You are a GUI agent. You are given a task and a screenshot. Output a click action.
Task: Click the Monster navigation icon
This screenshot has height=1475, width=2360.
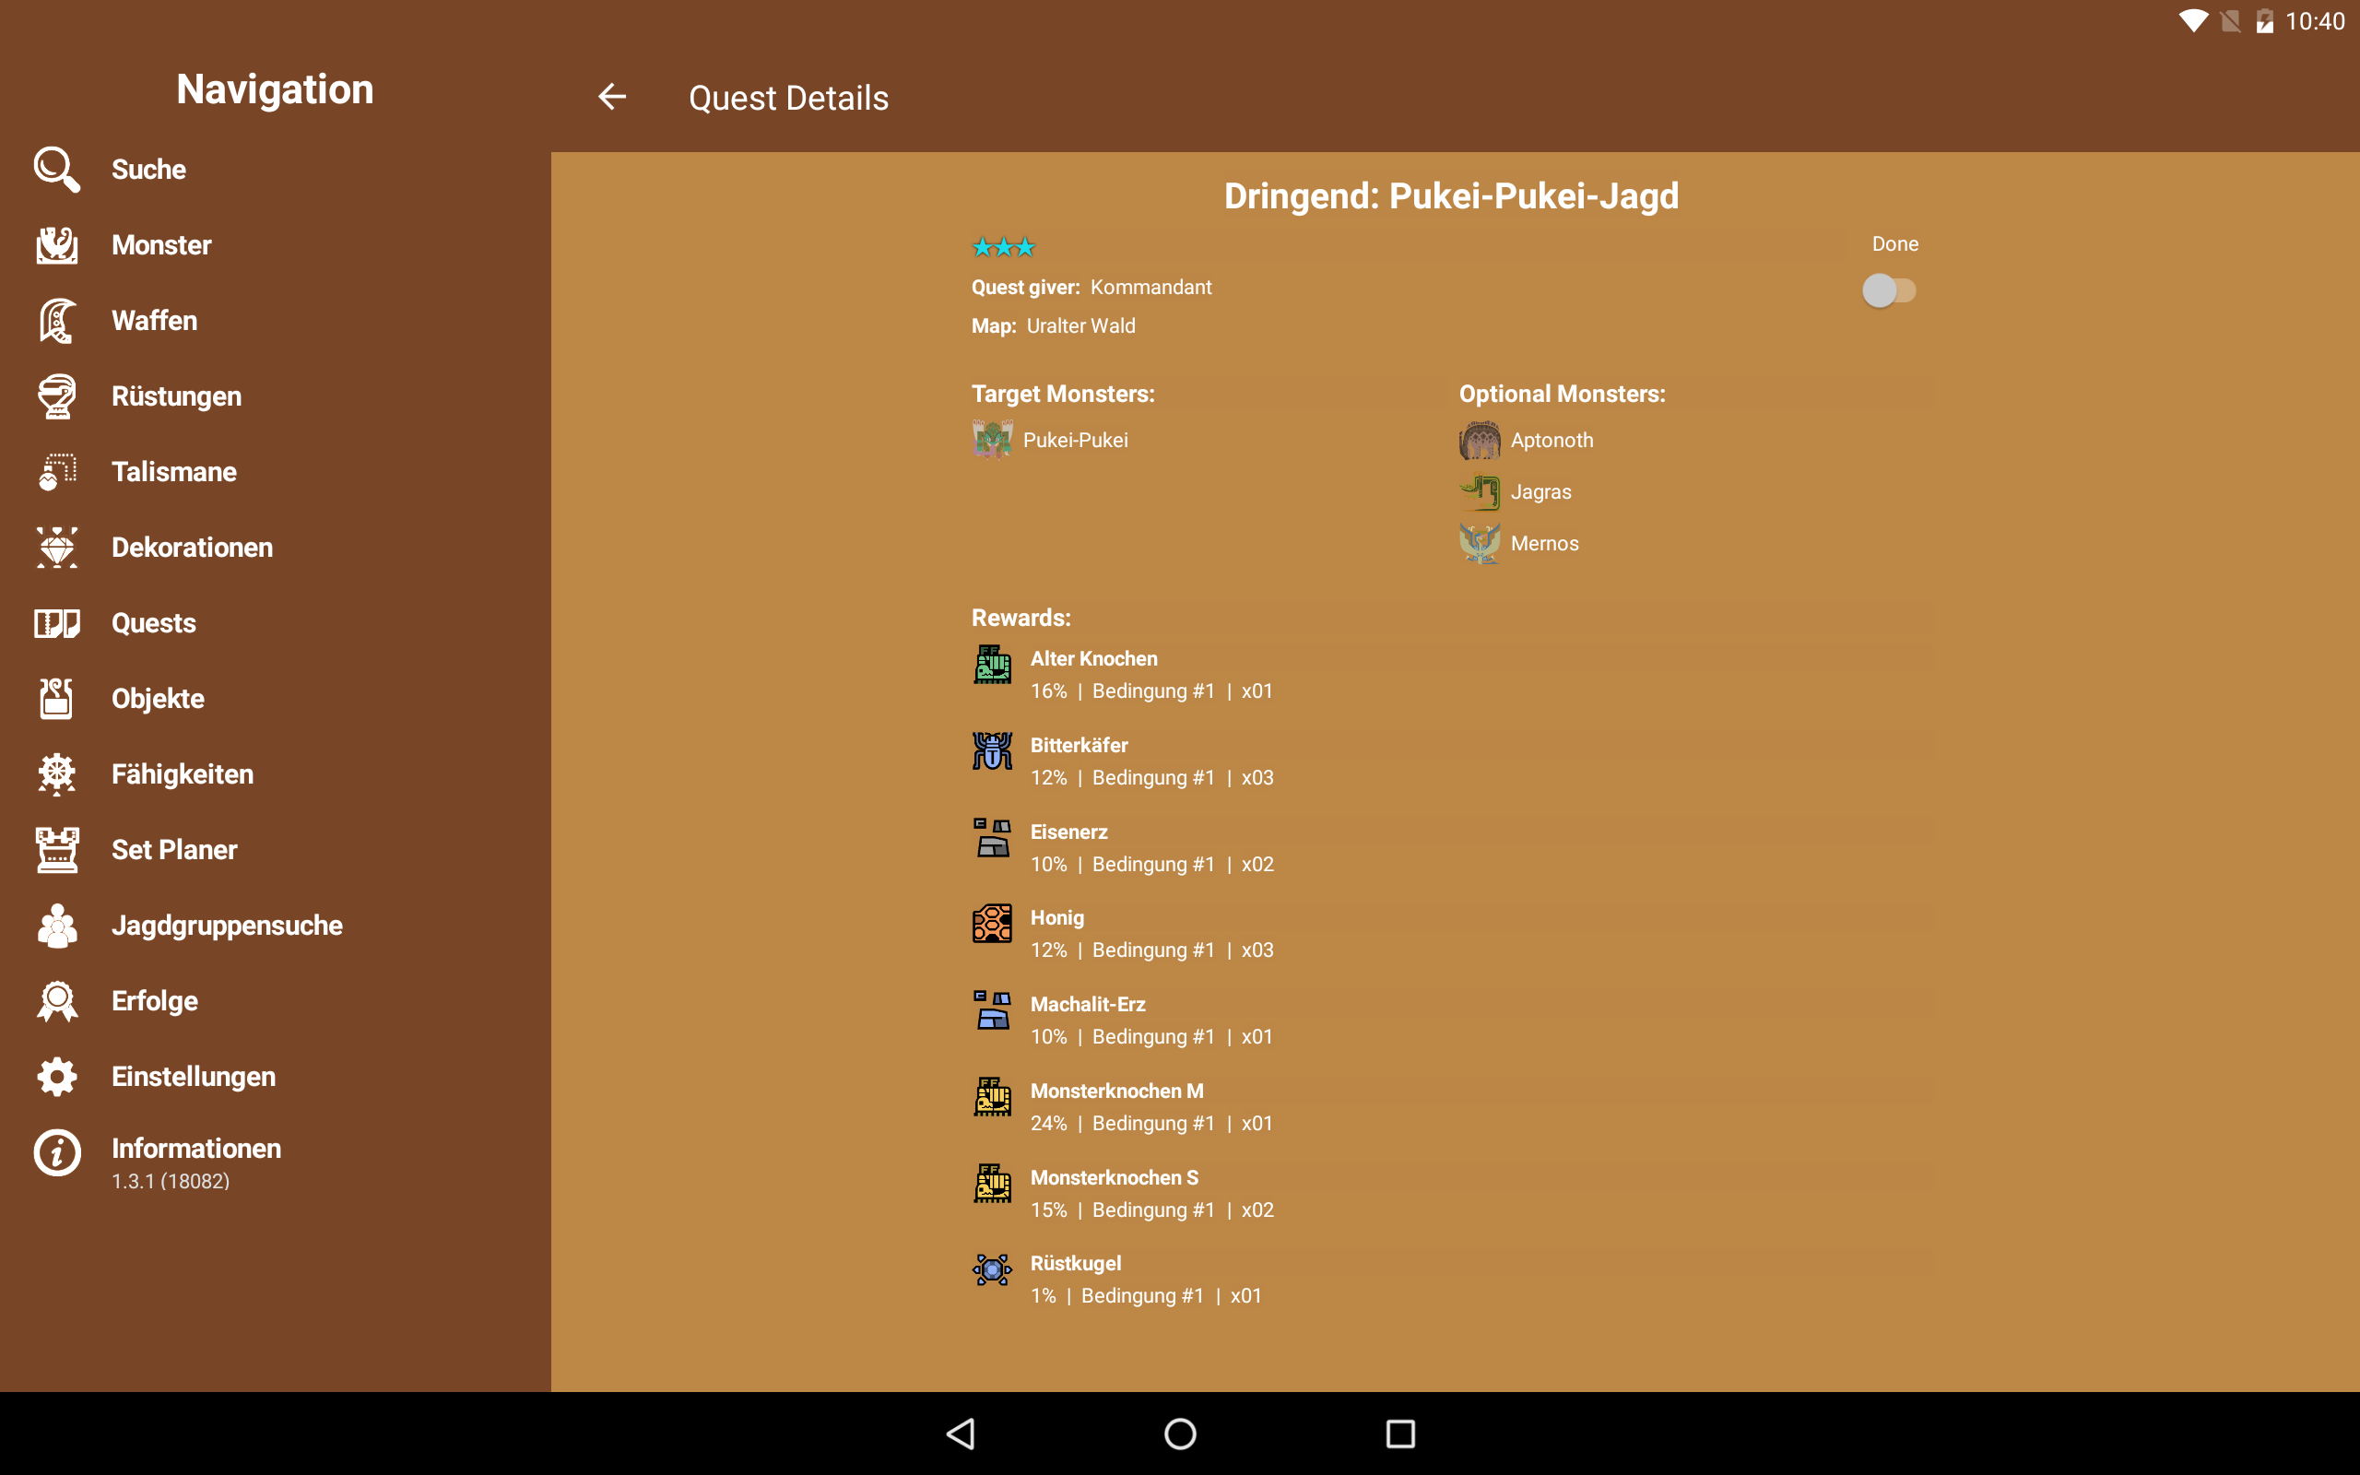56,245
